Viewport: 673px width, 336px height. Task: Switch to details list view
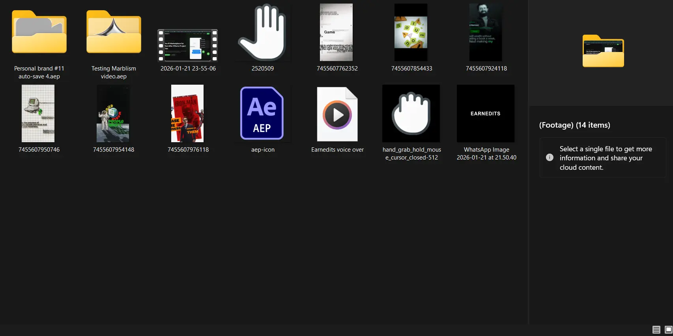pos(656,330)
